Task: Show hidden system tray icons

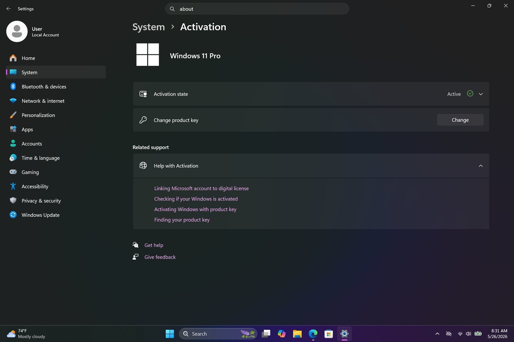Action: click(x=437, y=334)
